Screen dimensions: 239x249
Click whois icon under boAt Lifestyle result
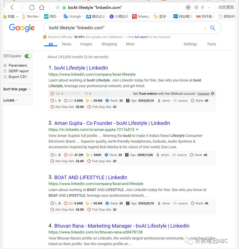[x=159, y=101]
